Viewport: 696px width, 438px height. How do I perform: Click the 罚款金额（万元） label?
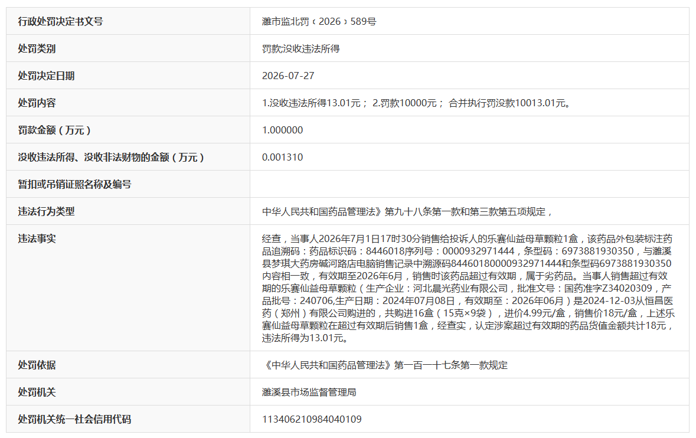54,130
